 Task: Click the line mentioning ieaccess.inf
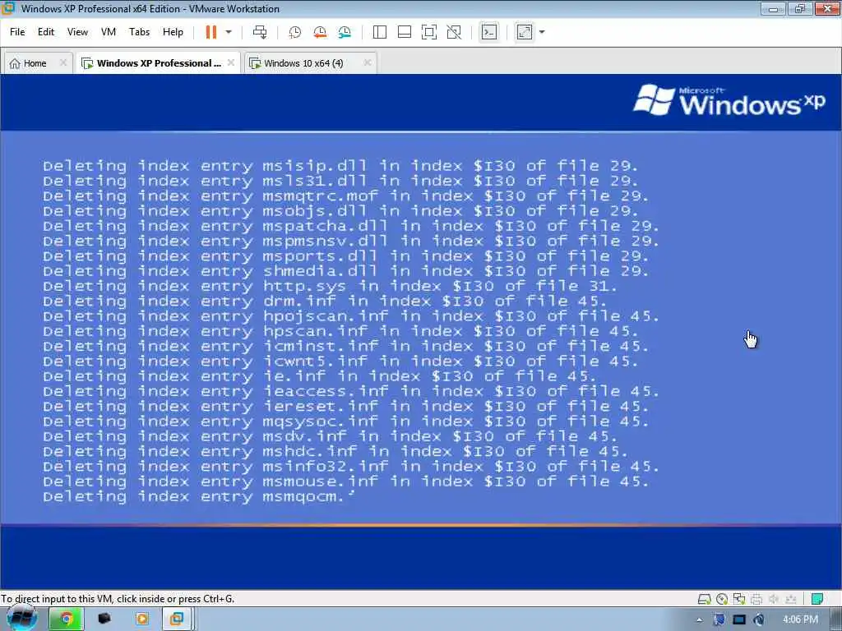351,392
